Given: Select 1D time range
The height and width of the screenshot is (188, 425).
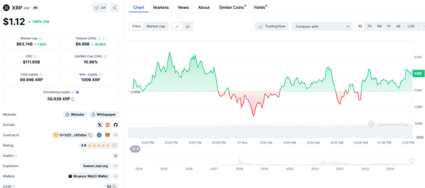Looking at the screenshot, I should [360, 26].
